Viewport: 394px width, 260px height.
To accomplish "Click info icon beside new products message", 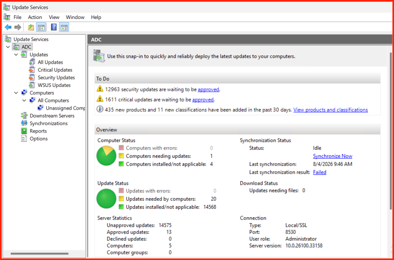I will (x=100, y=109).
